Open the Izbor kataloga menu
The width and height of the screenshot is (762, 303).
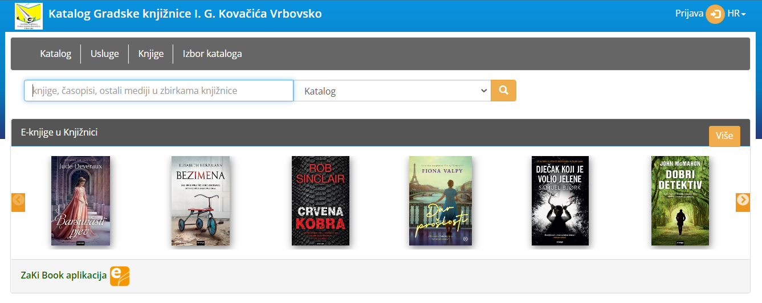[212, 54]
